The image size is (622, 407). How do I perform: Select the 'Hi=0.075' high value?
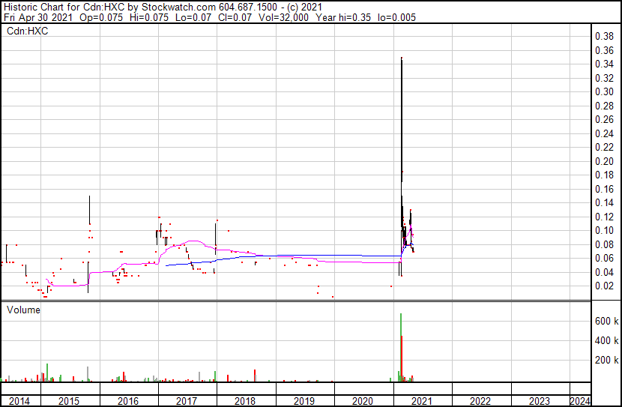click(x=149, y=17)
